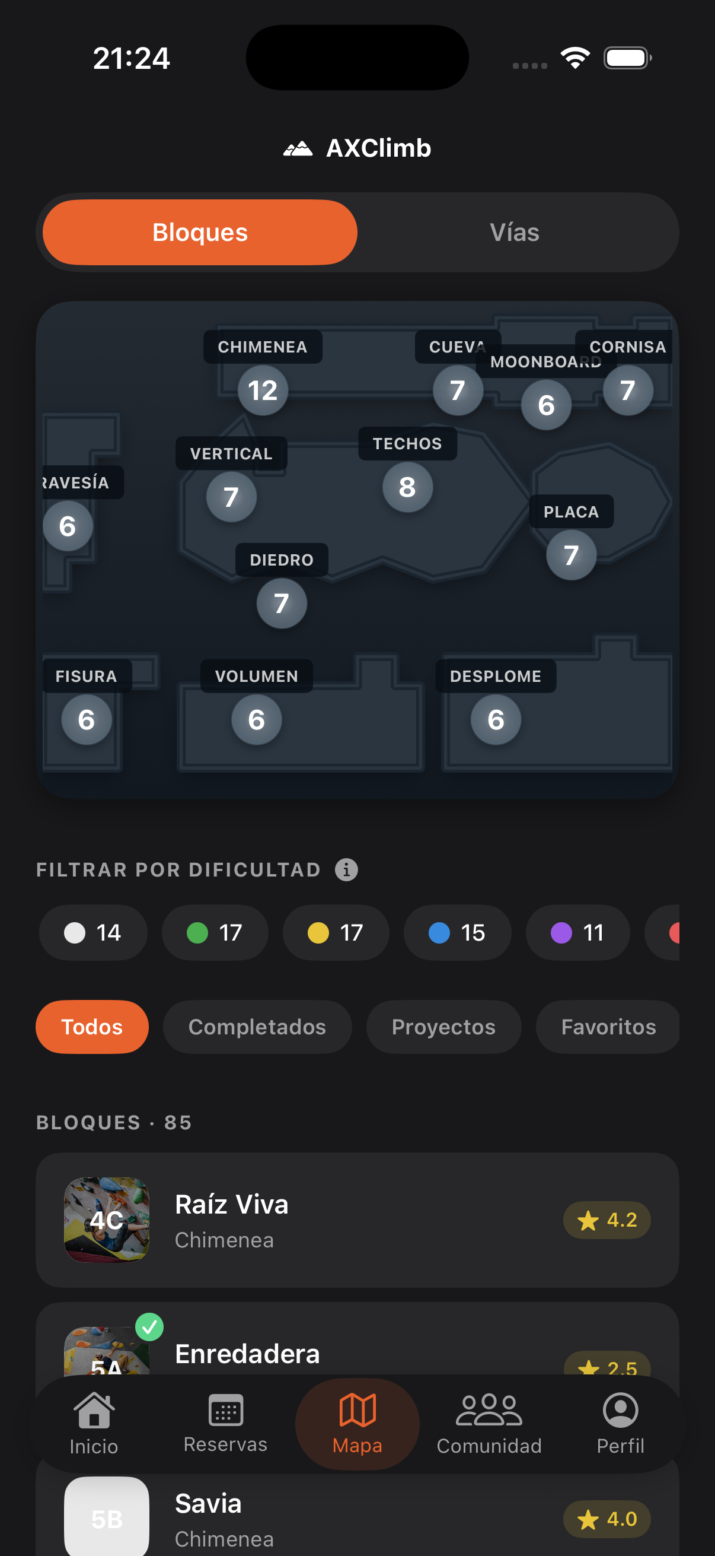Viewport: 715px width, 1556px height.
Task: Select the Desplome zone marker 6
Action: (496, 719)
